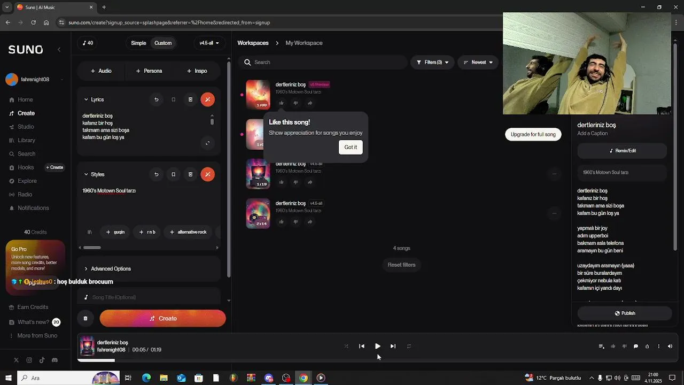Clear the Lyrics panel with the delete icon

click(190, 99)
